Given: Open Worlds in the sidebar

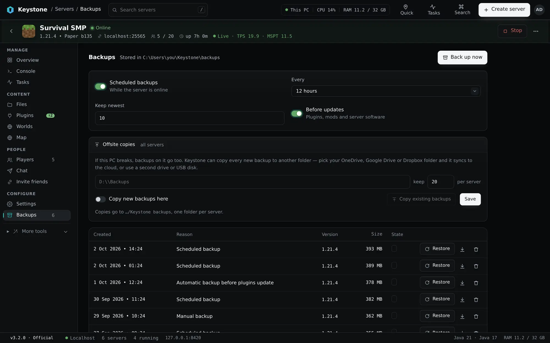Looking at the screenshot, I should 37,126.
